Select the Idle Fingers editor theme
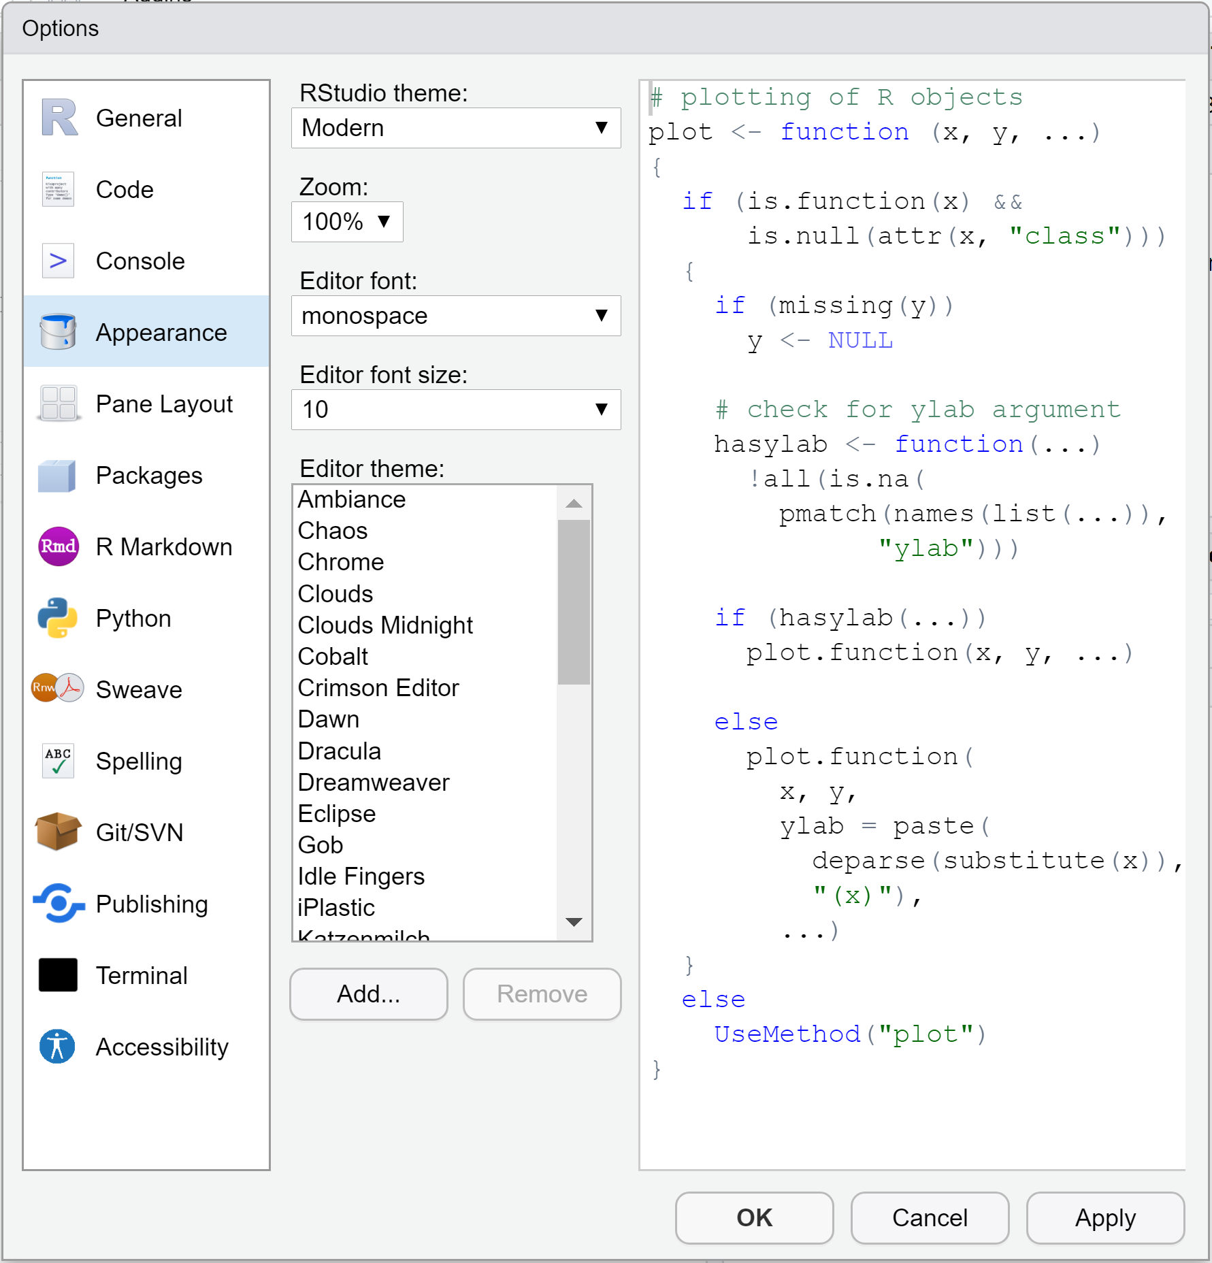1212x1263 pixels. [x=425, y=876]
